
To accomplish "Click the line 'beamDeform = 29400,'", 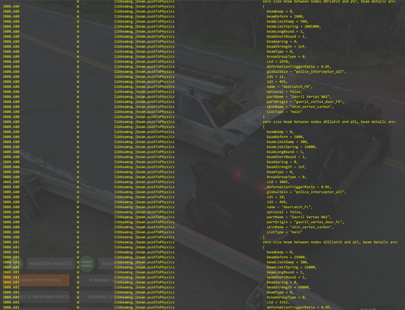I will click(x=286, y=257).
